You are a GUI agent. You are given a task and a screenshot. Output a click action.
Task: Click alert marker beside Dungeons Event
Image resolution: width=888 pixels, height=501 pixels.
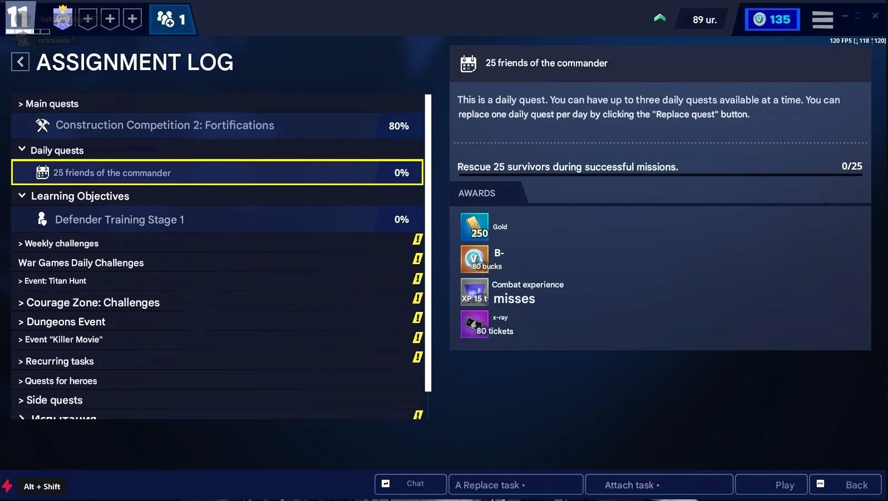[x=417, y=318]
